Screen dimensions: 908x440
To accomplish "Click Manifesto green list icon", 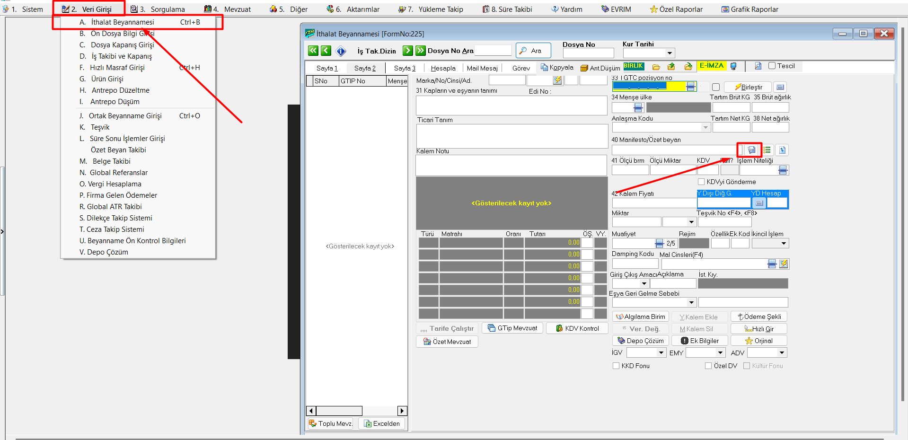I will click(767, 150).
